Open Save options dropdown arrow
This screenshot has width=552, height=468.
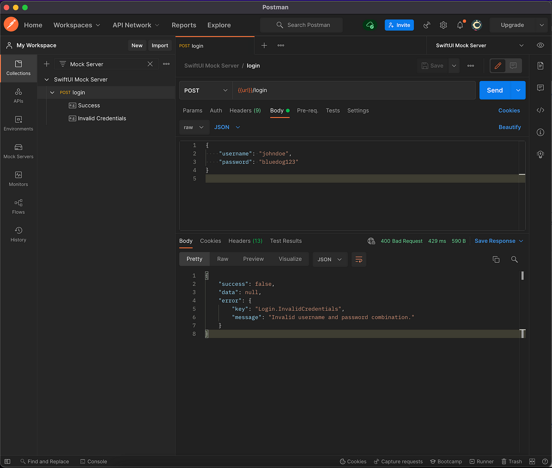point(454,66)
